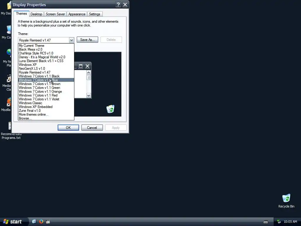
Task: Choose Luna Element Black v5.1 + CSS
Action: 46,61
